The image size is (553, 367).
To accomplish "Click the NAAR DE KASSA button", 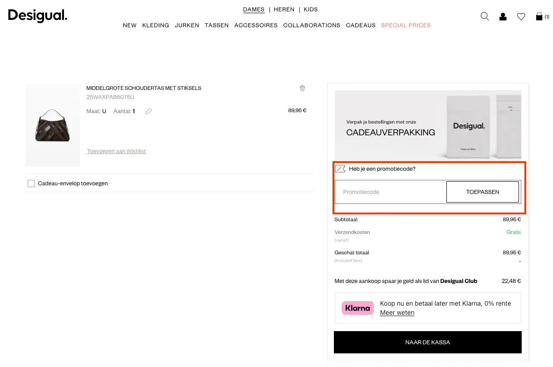I will pos(427,342).
